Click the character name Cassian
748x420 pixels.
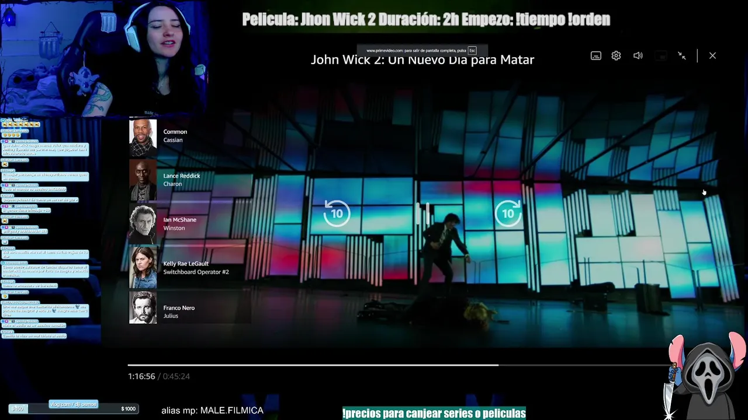173,140
